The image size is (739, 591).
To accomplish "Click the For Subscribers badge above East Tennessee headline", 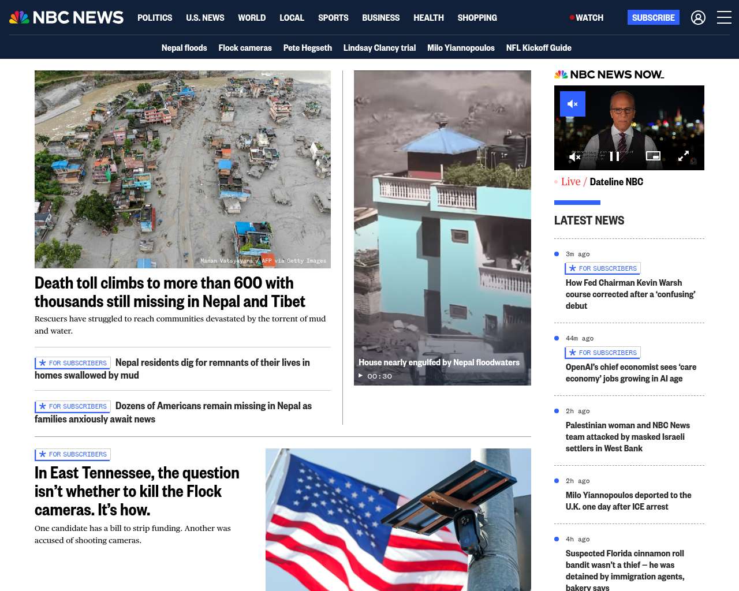I will [73, 454].
